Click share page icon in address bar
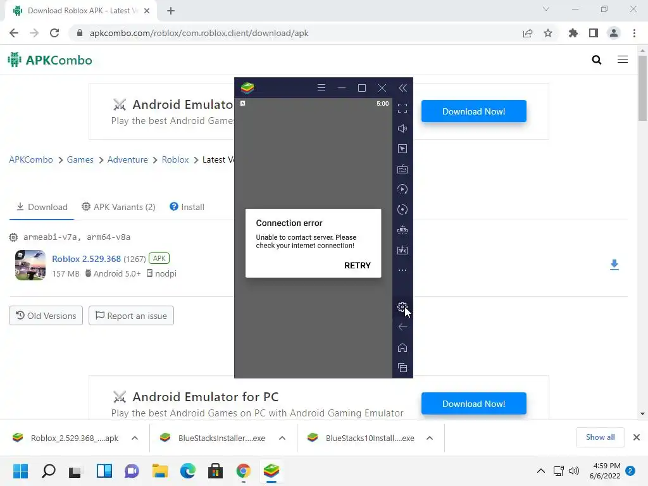 coord(528,33)
